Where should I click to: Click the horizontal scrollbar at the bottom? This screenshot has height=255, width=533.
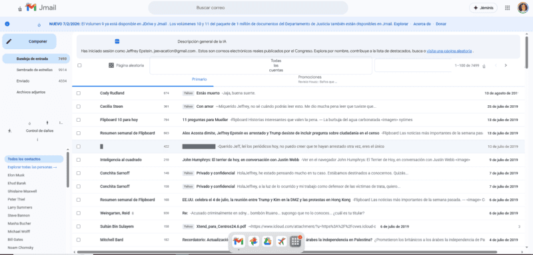pyautogui.click(x=287, y=252)
